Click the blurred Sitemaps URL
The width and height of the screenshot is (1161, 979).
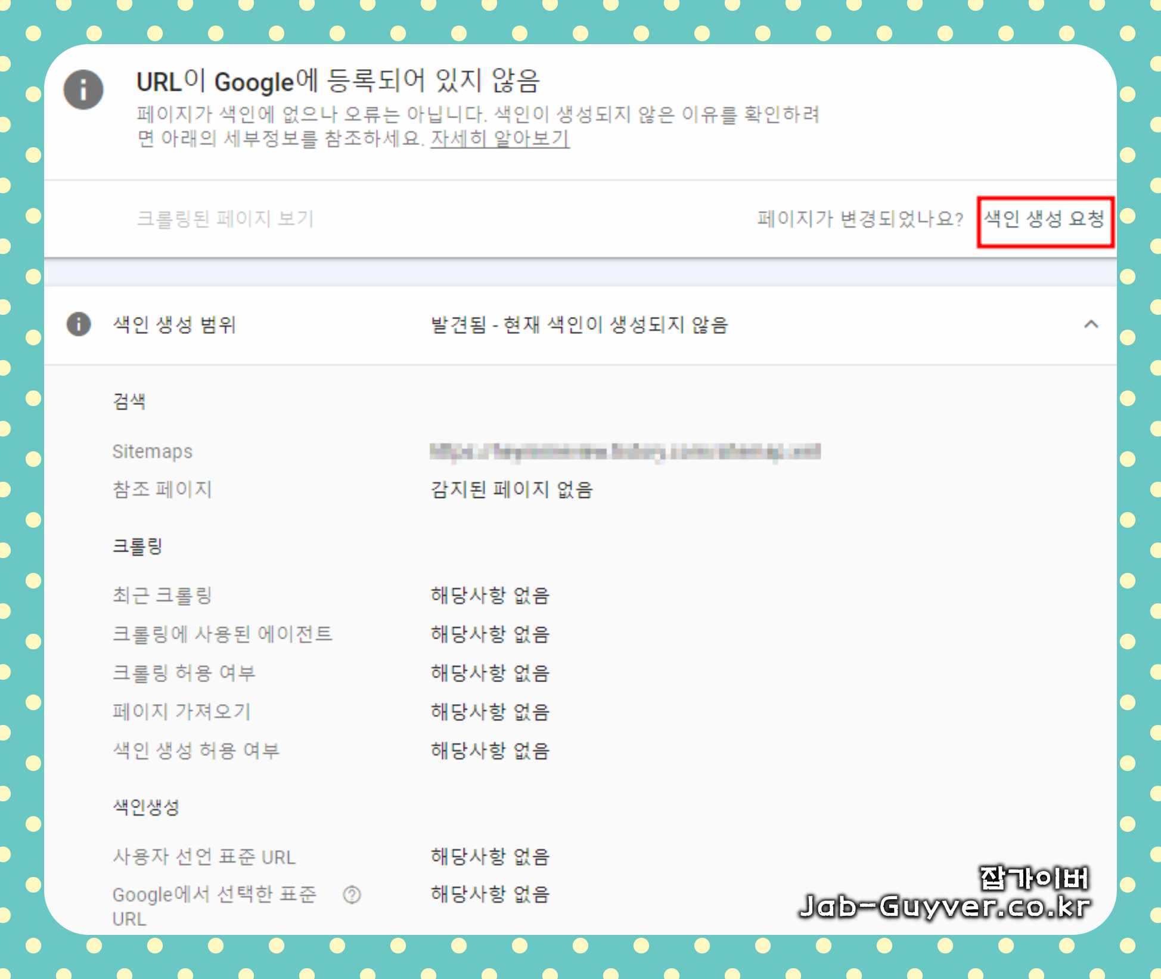coord(625,452)
